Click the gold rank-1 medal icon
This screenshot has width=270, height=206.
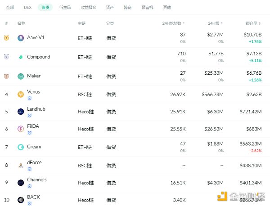(6, 38)
